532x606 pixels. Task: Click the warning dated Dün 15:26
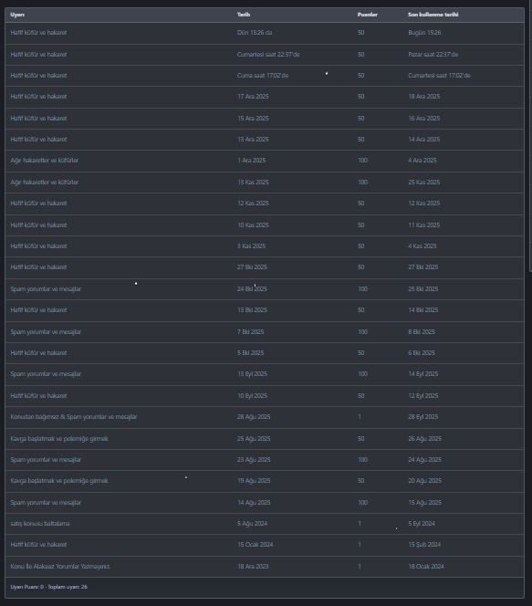[x=265, y=33]
